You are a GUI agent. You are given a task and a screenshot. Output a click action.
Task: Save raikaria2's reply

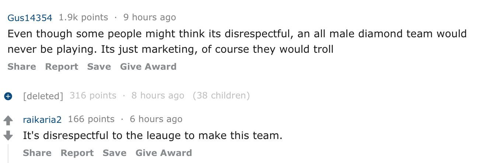115,153
